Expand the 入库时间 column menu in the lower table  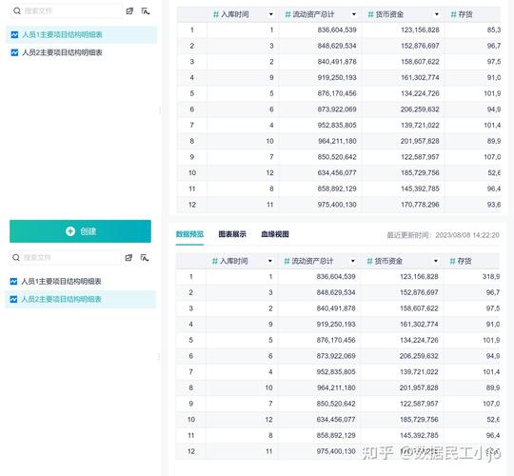[x=269, y=261]
